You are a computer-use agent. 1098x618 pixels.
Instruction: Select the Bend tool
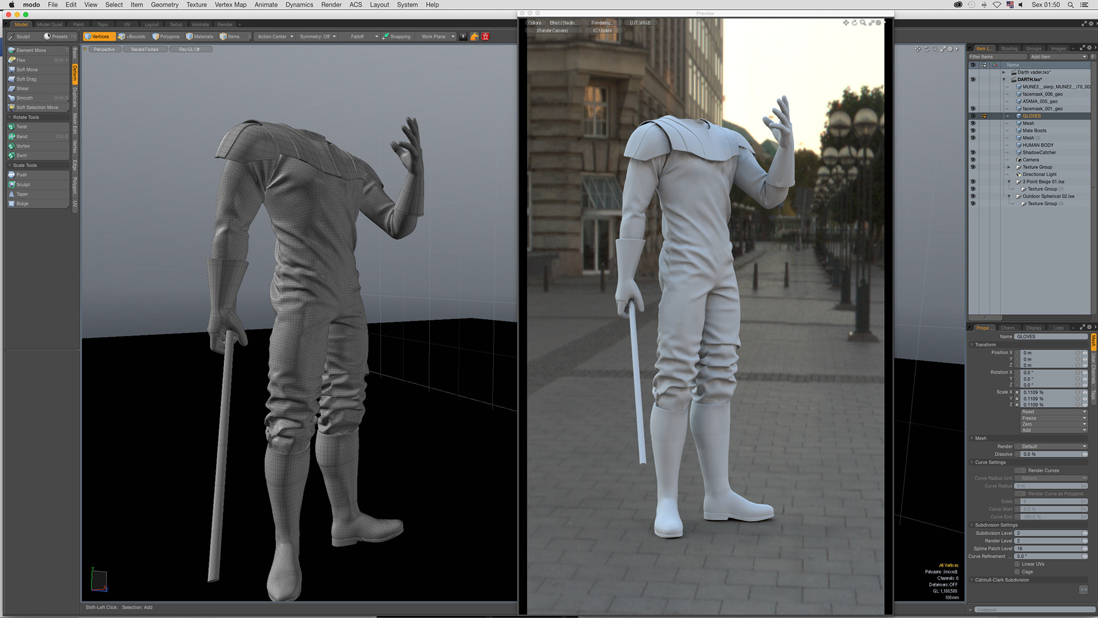[38, 137]
